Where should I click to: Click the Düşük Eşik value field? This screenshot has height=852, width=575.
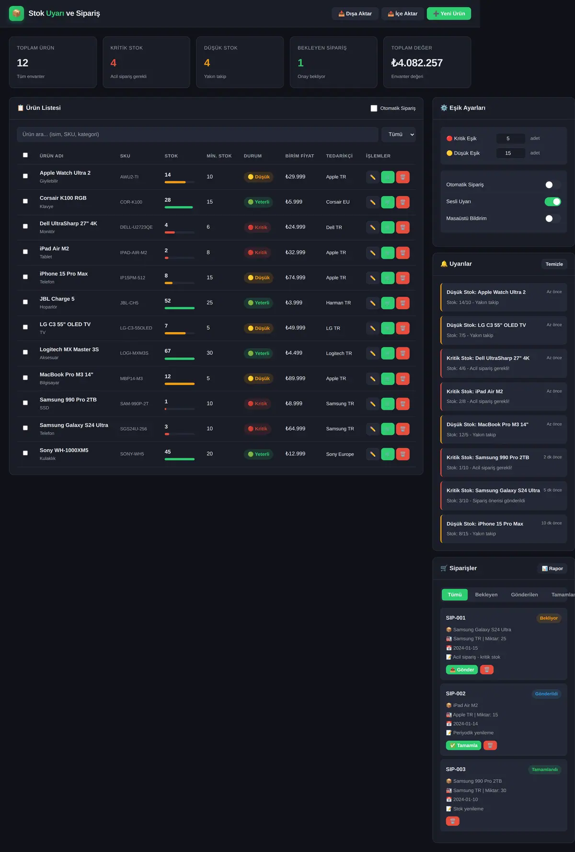click(x=511, y=153)
